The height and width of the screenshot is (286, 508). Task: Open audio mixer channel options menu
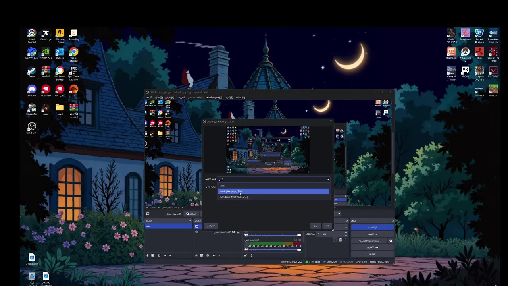pos(246,244)
